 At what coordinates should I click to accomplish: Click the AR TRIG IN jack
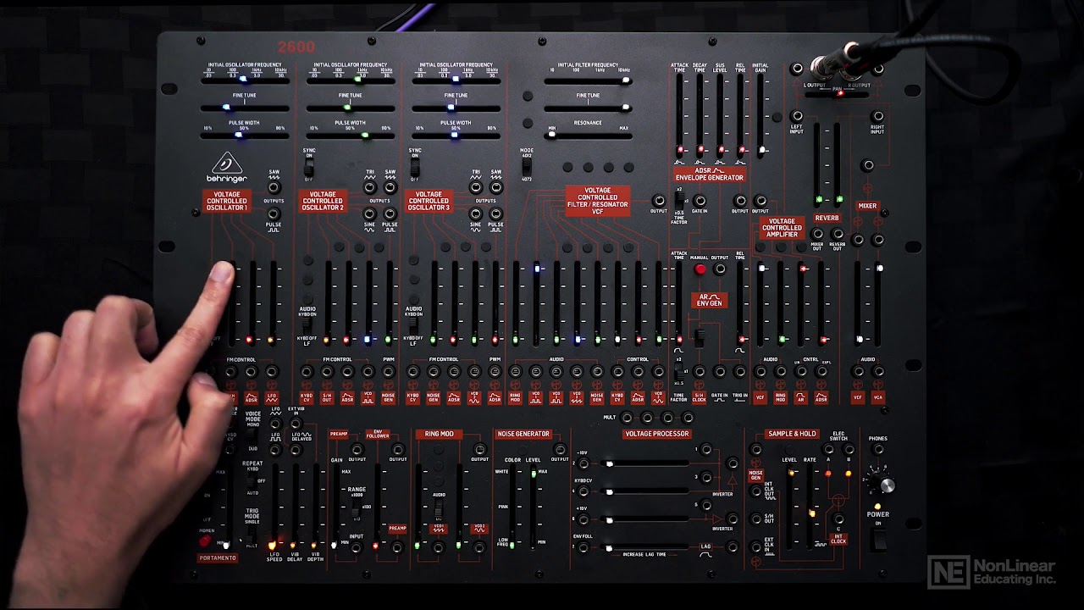pos(740,371)
